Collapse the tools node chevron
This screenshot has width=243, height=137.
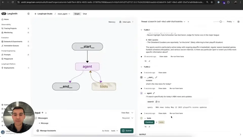[x=145, y=118]
